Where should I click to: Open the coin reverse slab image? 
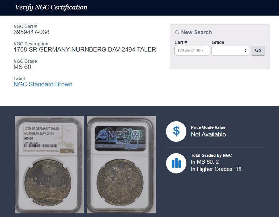point(121,165)
